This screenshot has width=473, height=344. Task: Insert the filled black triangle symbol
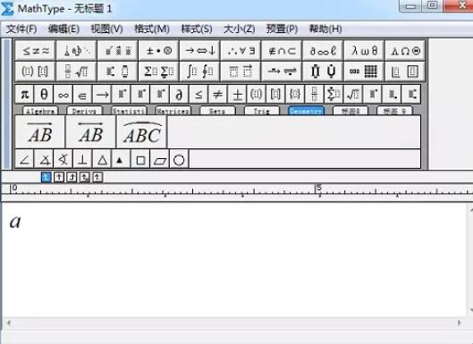point(121,159)
